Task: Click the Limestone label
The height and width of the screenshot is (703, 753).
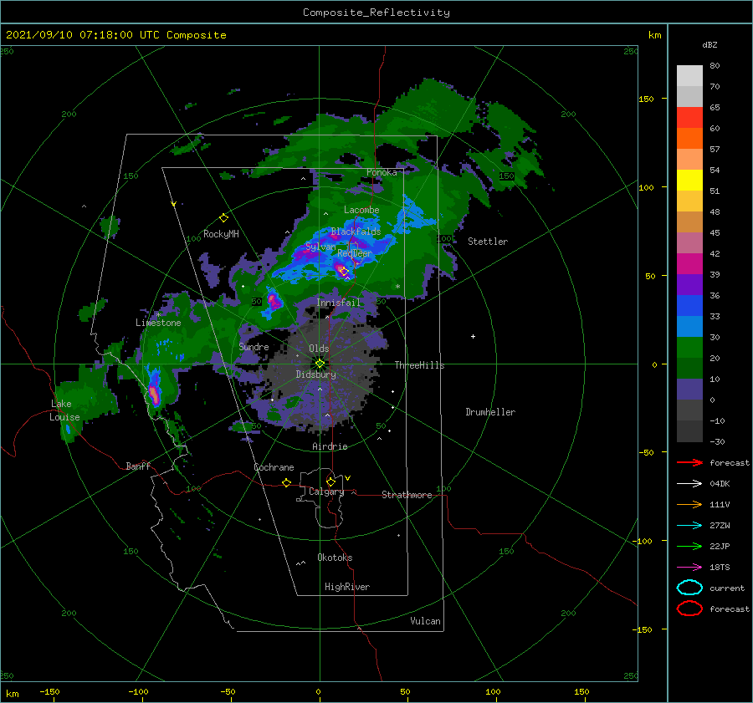Action: tap(158, 323)
